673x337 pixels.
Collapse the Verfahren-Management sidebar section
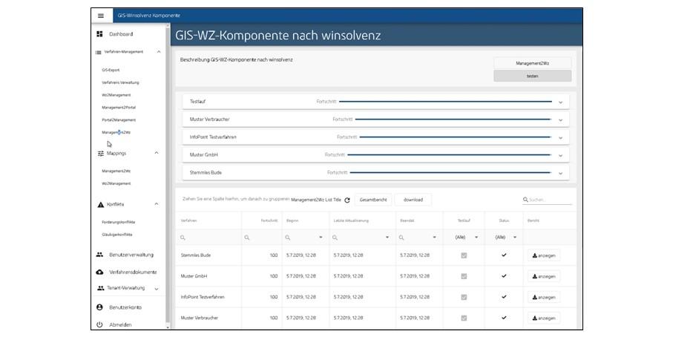coord(158,52)
